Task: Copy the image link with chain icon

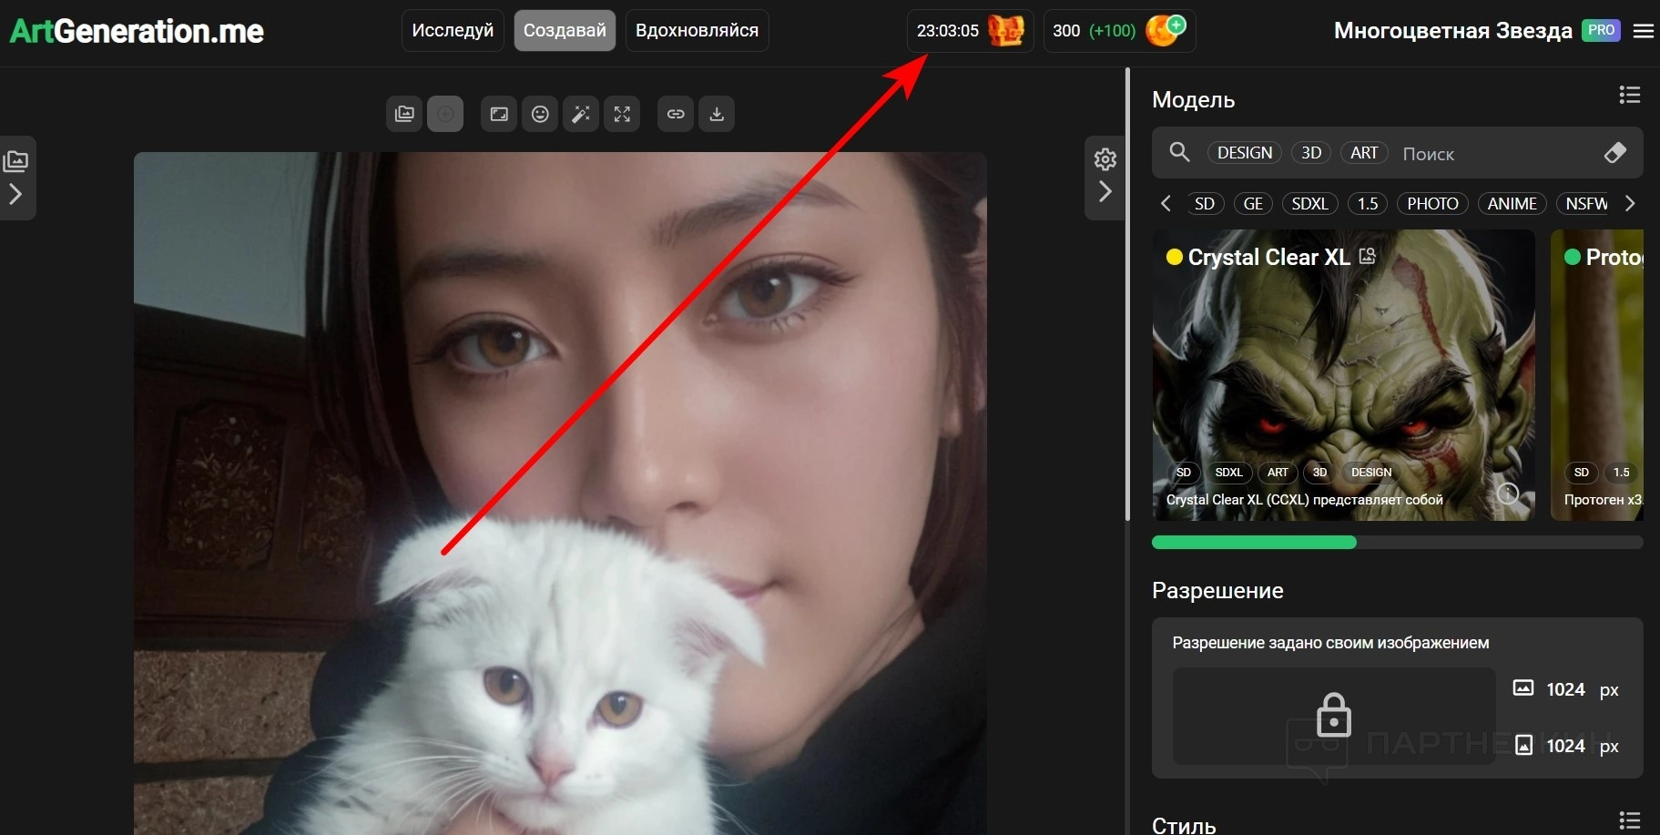Action: click(x=676, y=114)
